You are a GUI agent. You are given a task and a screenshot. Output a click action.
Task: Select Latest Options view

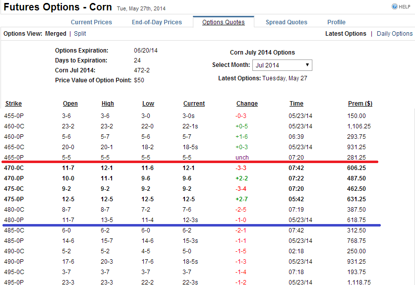pos(346,34)
